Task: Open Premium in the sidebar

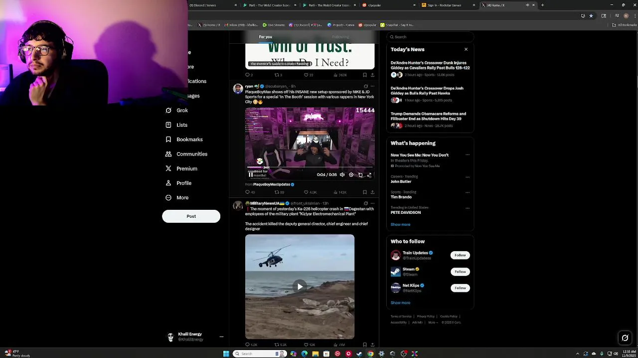Action: [x=181, y=169]
